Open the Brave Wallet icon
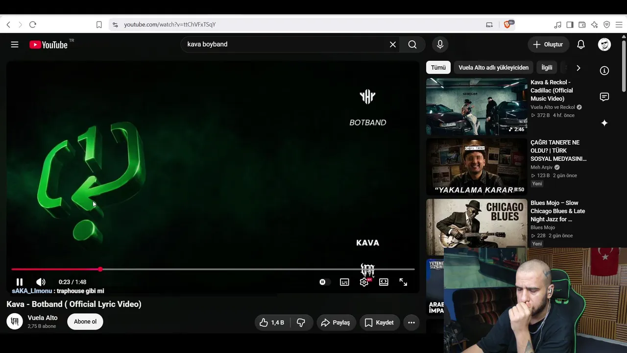627x353 pixels. pyautogui.click(x=582, y=25)
